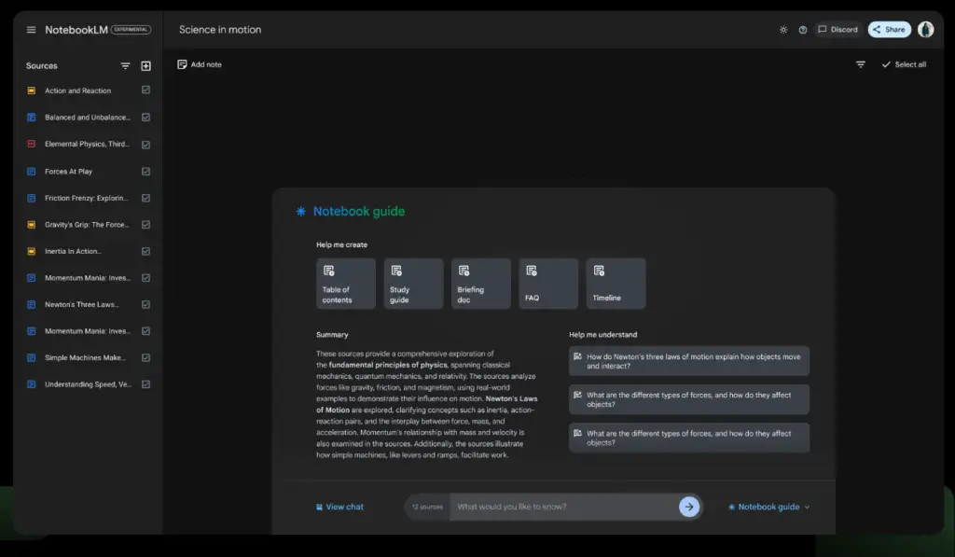Select the Newton's three laws suggested question
The height and width of the screenshot is (557, 955).
click(x=689, y=361)
